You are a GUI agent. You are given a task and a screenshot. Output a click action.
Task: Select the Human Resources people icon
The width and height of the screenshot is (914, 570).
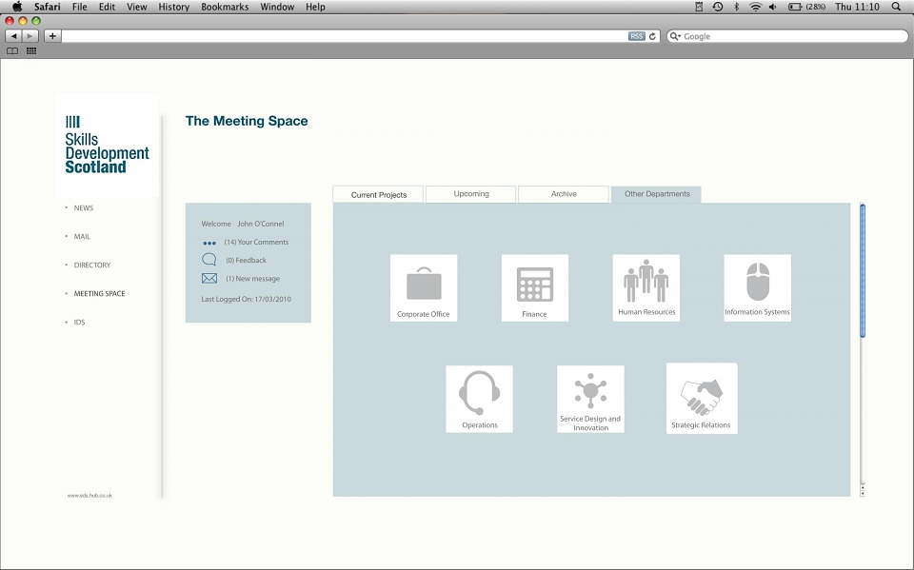tap(646, 281)
